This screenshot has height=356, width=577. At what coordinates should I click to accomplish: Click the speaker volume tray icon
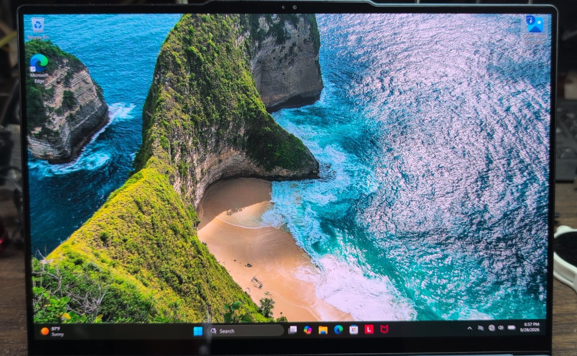pos(501,328)
